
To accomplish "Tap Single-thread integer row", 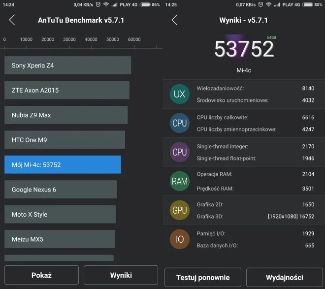I will point(256,146).
